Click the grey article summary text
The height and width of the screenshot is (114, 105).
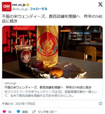coord(51,94)
